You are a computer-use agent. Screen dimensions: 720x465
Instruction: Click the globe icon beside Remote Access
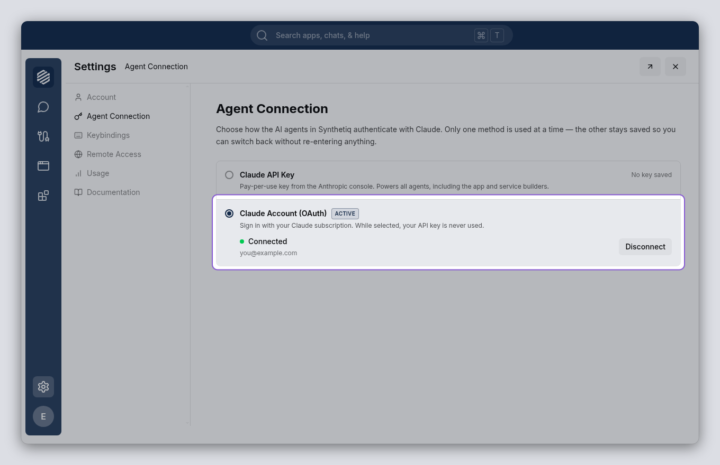point(78,154)
